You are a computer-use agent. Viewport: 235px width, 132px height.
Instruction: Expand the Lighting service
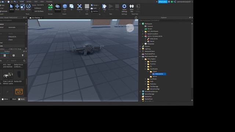[140, 49]
